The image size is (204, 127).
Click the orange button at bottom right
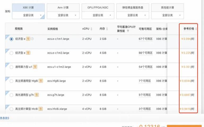point(185,126)
